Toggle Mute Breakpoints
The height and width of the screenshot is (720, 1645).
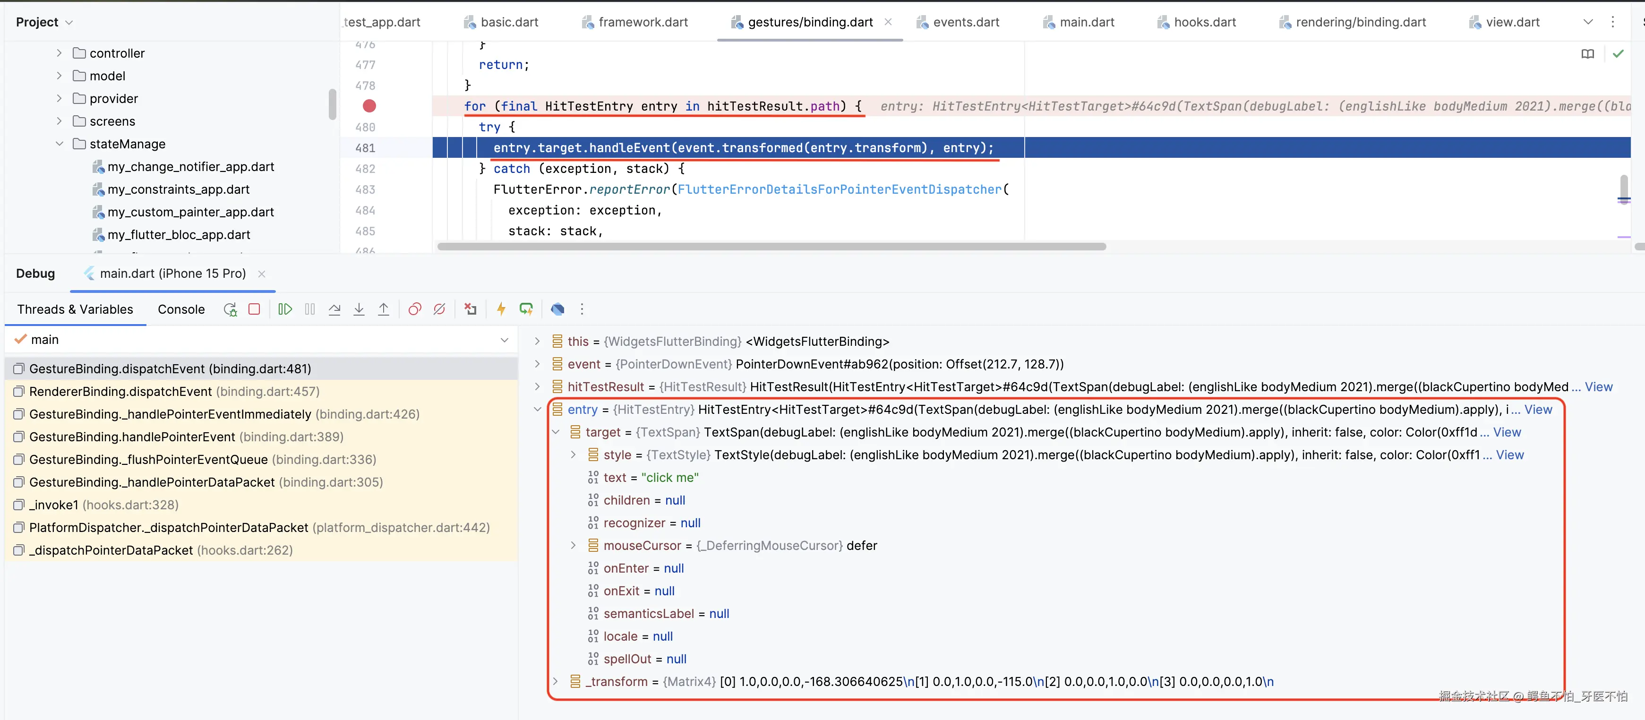(439, 309)
